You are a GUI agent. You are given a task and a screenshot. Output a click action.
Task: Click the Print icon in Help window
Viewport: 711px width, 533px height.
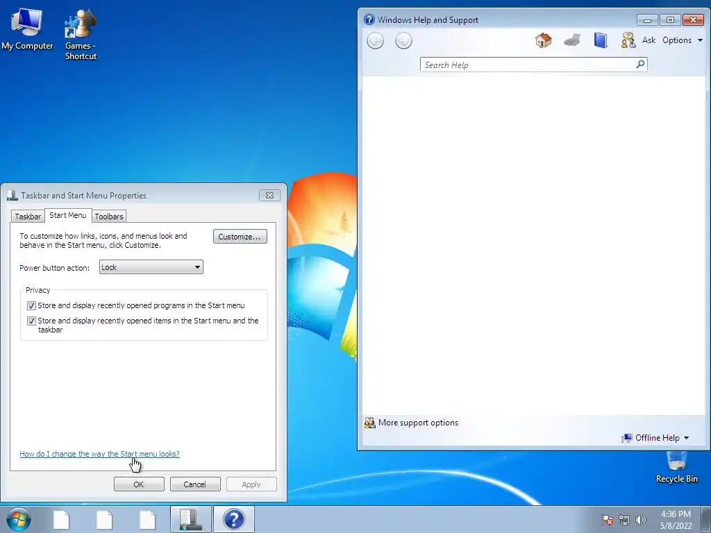pos(572,40)
